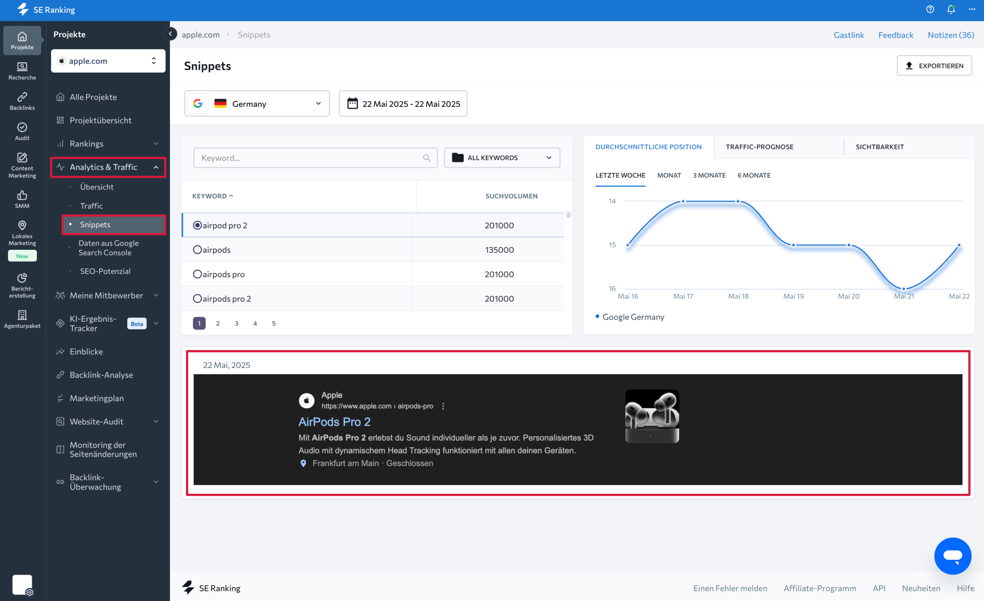
Task: Open account avatar with settings gear
Action: coord(23,585)
